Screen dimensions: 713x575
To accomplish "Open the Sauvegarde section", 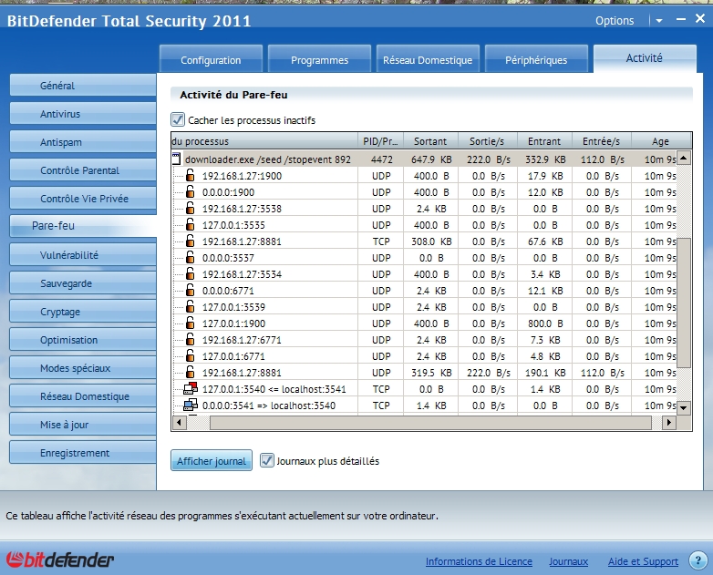I will 83,283.
